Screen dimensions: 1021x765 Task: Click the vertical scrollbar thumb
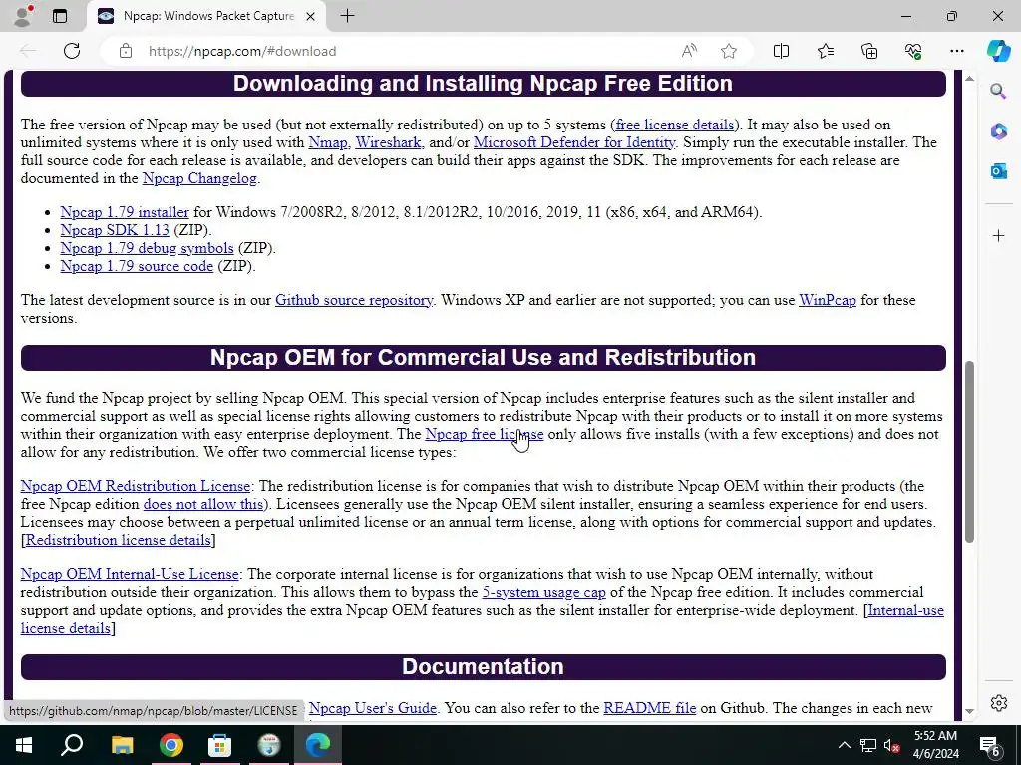click(x=969, y=451)
